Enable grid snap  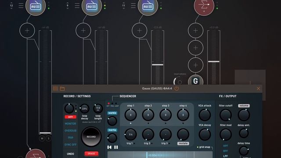point(203,147)
